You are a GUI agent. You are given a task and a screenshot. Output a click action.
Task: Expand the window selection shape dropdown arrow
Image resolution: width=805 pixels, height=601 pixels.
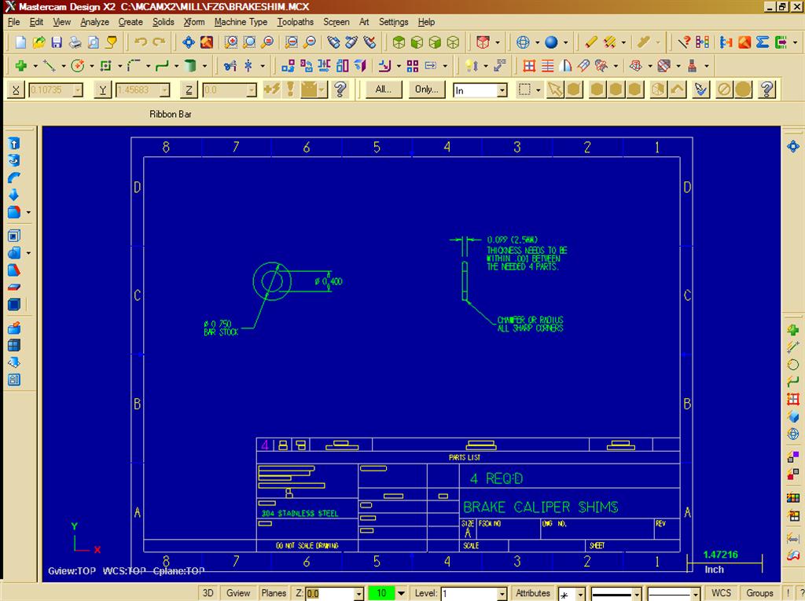coord(538,90)
